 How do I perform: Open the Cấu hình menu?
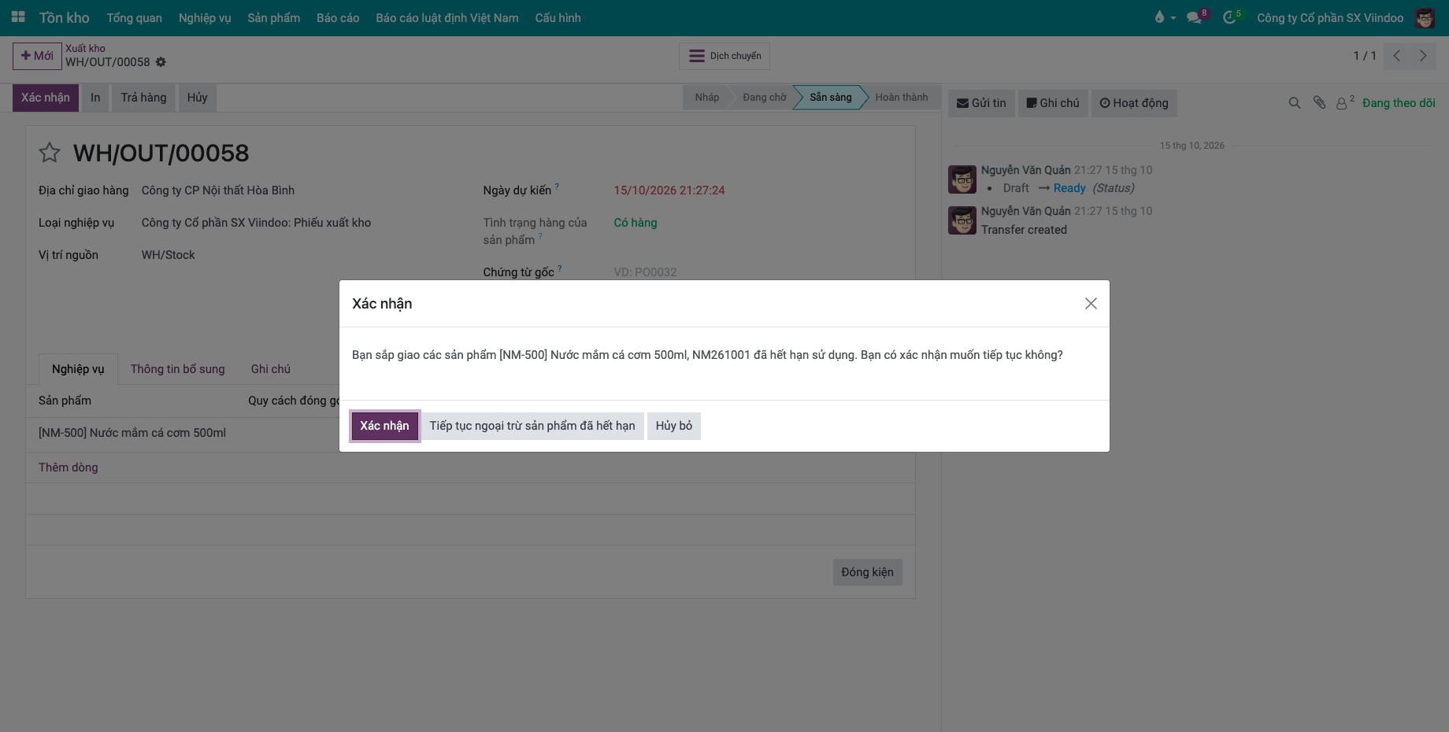(558, 17)
